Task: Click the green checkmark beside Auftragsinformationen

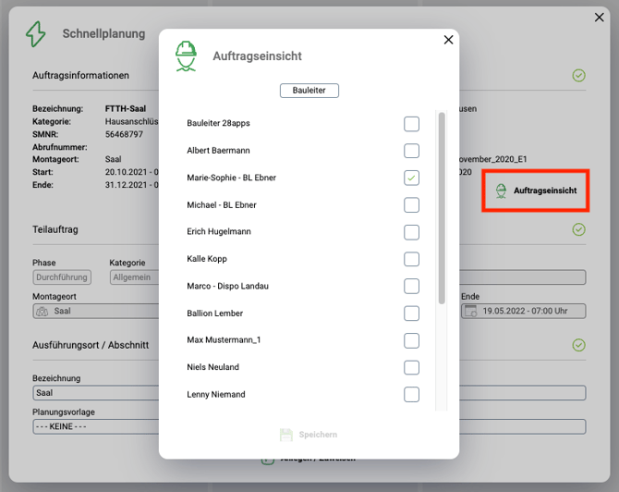Action: 578,75
